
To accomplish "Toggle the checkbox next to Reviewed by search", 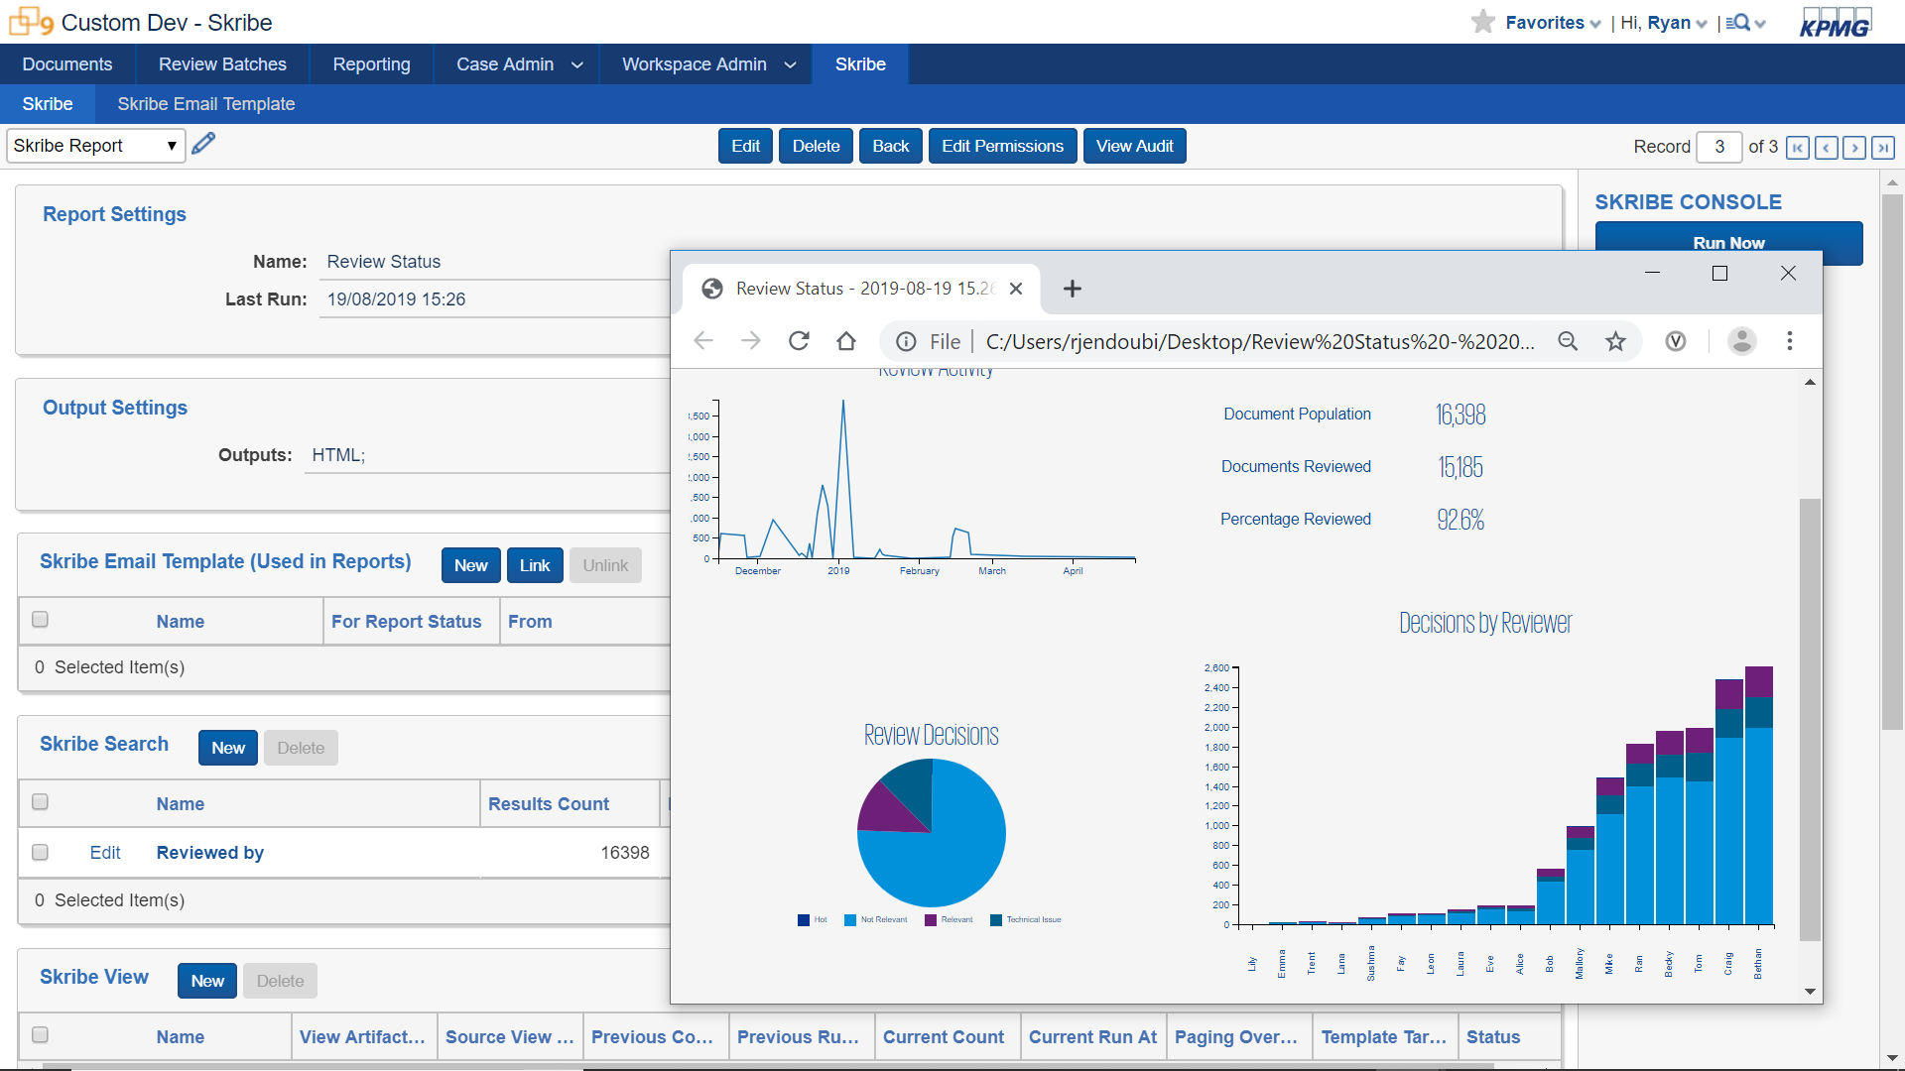I will tap(38, 851).
